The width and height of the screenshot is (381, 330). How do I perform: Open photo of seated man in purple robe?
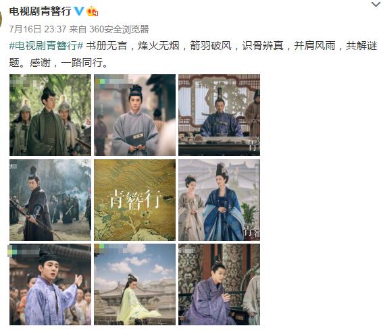219,284
